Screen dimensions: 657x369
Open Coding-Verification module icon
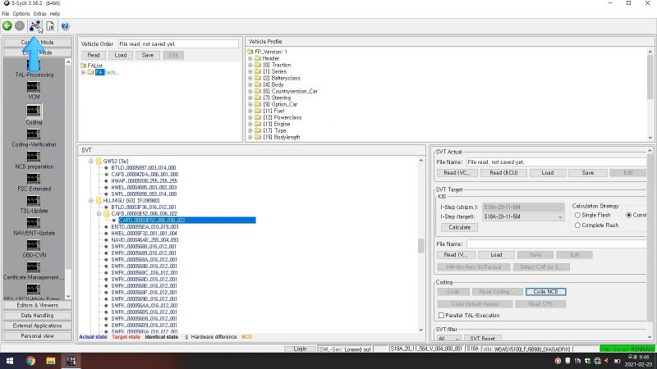[x=34, y=134]
